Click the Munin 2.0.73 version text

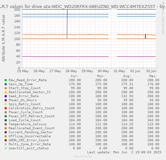(83, 156)
